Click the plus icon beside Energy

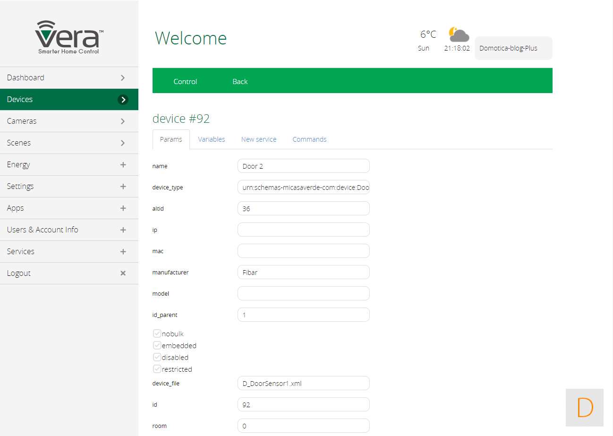pyautogui.click(x=123, y=164)
